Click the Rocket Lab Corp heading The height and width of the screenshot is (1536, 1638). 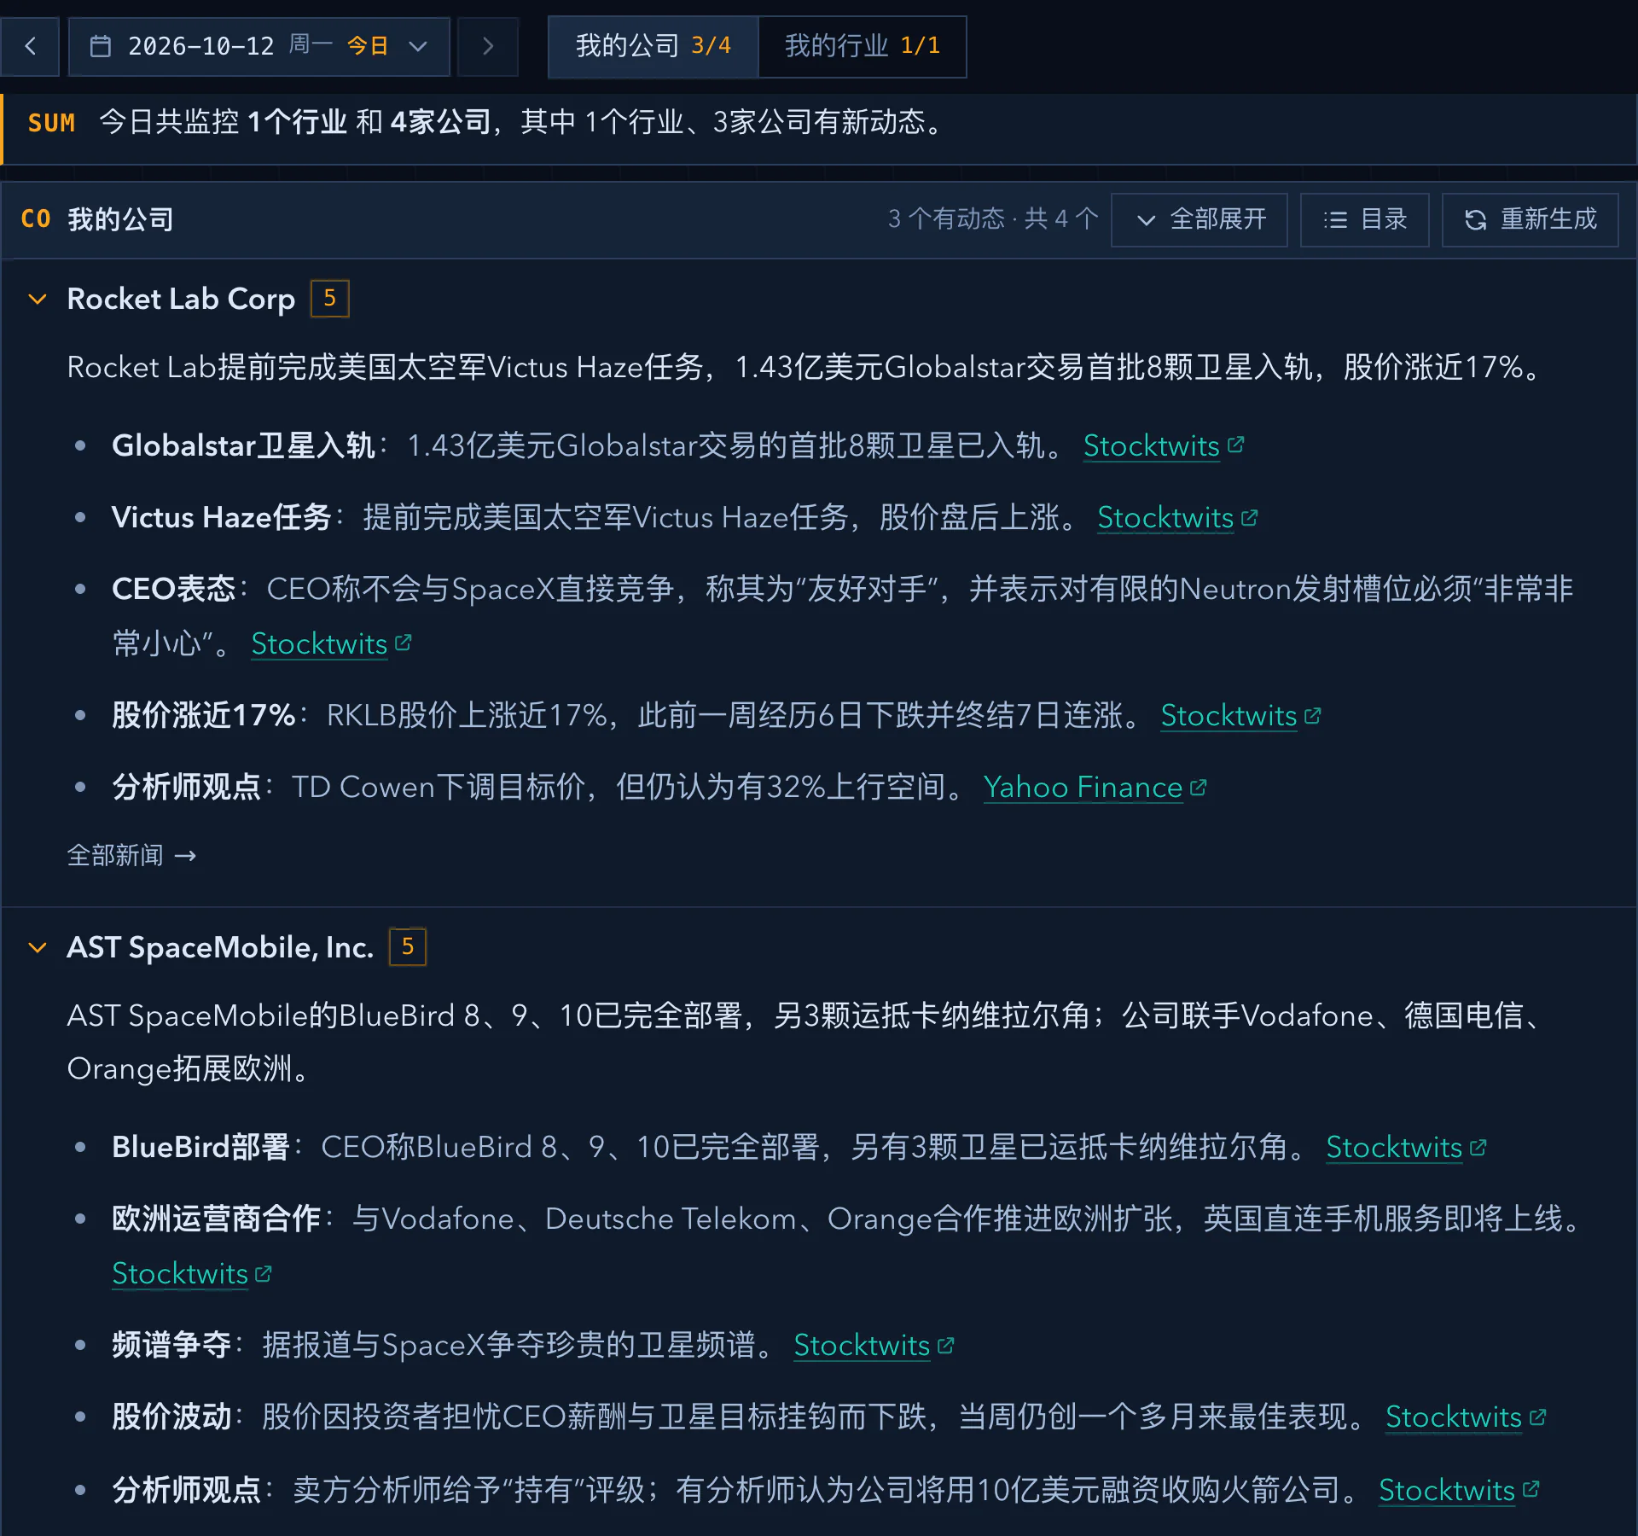tap(181, 299)
